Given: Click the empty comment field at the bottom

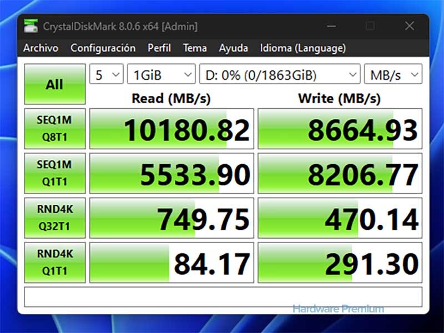Looking at the screenshot, I should (223, 297).
